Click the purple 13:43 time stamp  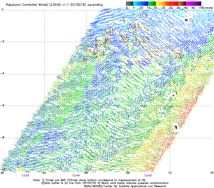coord(25,176)
